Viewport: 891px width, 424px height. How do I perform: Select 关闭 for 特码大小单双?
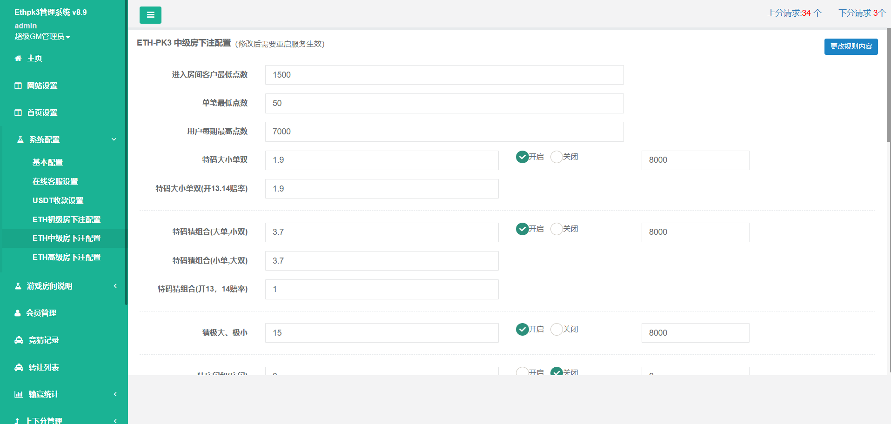(x=556, y=157)
